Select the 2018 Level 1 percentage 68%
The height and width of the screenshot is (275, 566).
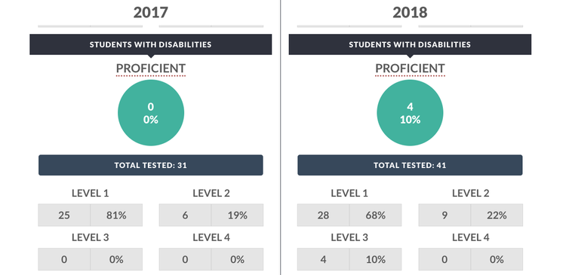[375, 215]
